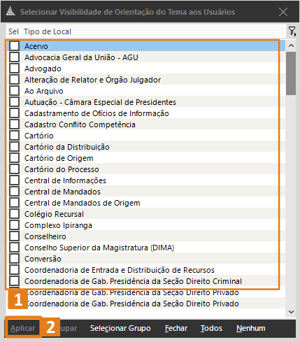Select the Central de Informações row text
Image resolution: width=300 pixels, height=342 pixels.
point(65,180)
